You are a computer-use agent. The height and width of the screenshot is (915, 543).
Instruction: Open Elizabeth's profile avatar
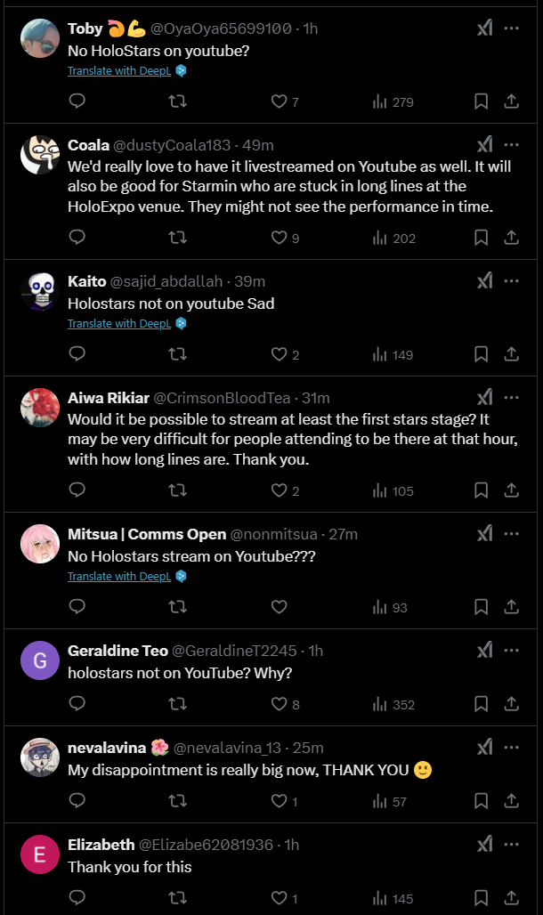(x=40, y=856)
